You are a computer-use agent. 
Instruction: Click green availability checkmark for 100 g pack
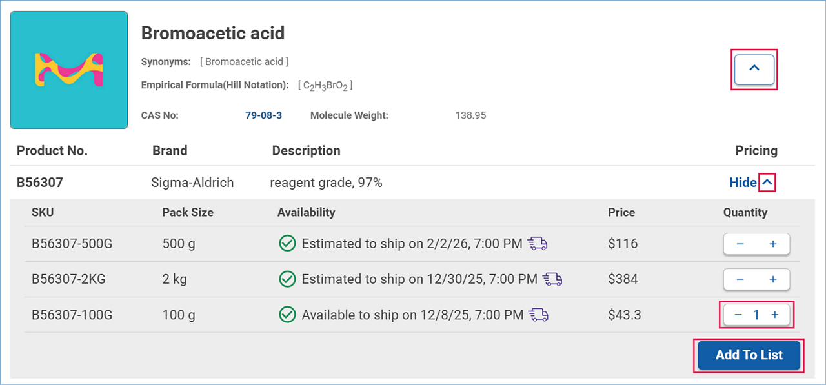[x=287, y=315]
